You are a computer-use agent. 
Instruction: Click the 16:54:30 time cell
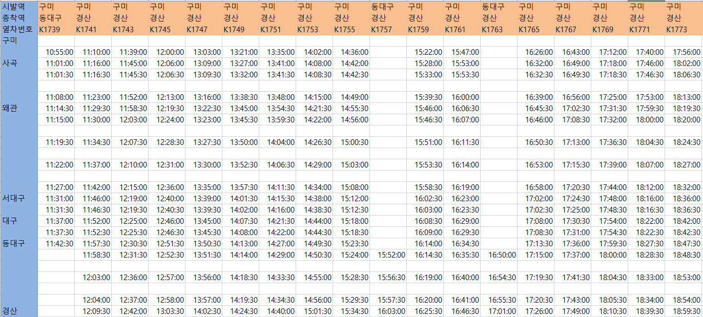click(x=499, y=277)
